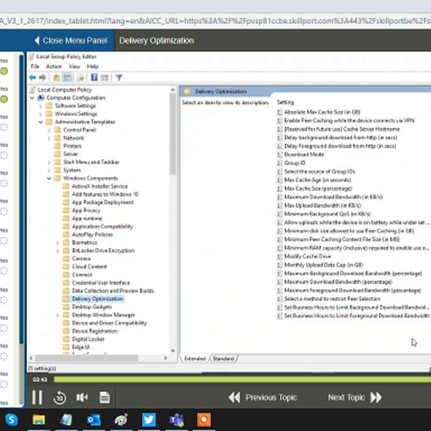Select 'Select the source of Group IDs' setting
Viewport: 431px width, 431px height.
click(x=319, y=171)
